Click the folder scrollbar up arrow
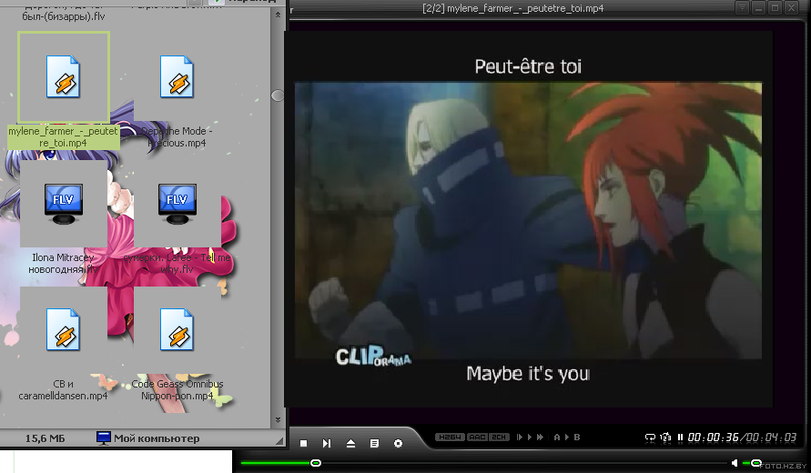This screenshot has height=473, width=811. click(x=278, y=15)
